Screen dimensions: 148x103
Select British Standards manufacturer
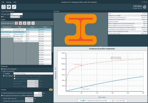click(7, 34)
